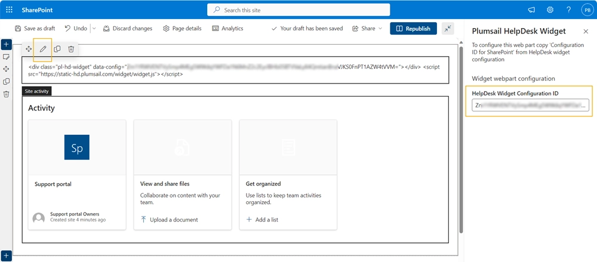The image size is (597, 262).
Task: Click the View and share files heading
Action: (165, 184)
